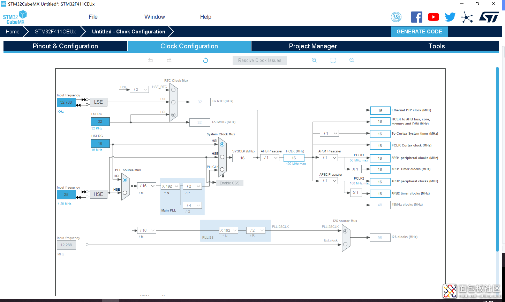The height and width of the screenshot is (302, 505).
Task: Click the undo arrow icon
Action: [150, 60]
